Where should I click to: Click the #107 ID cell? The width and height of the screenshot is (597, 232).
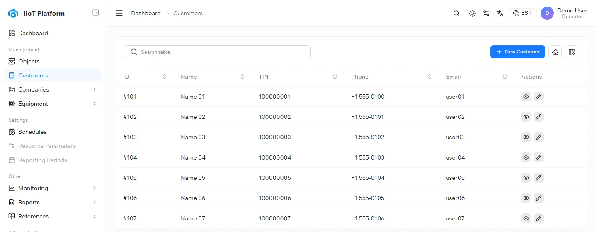pyautogui.click(x=130, y=218)
